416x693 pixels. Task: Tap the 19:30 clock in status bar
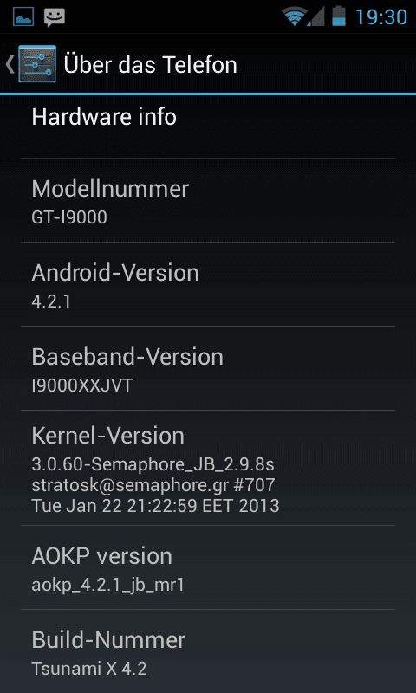pyautogui.click(x=381, y=16)
